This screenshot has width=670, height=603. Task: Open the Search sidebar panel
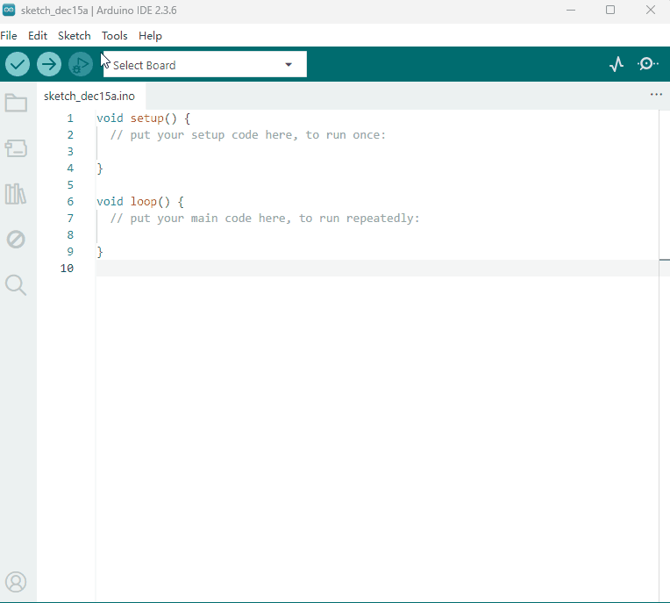pos(17,285)
